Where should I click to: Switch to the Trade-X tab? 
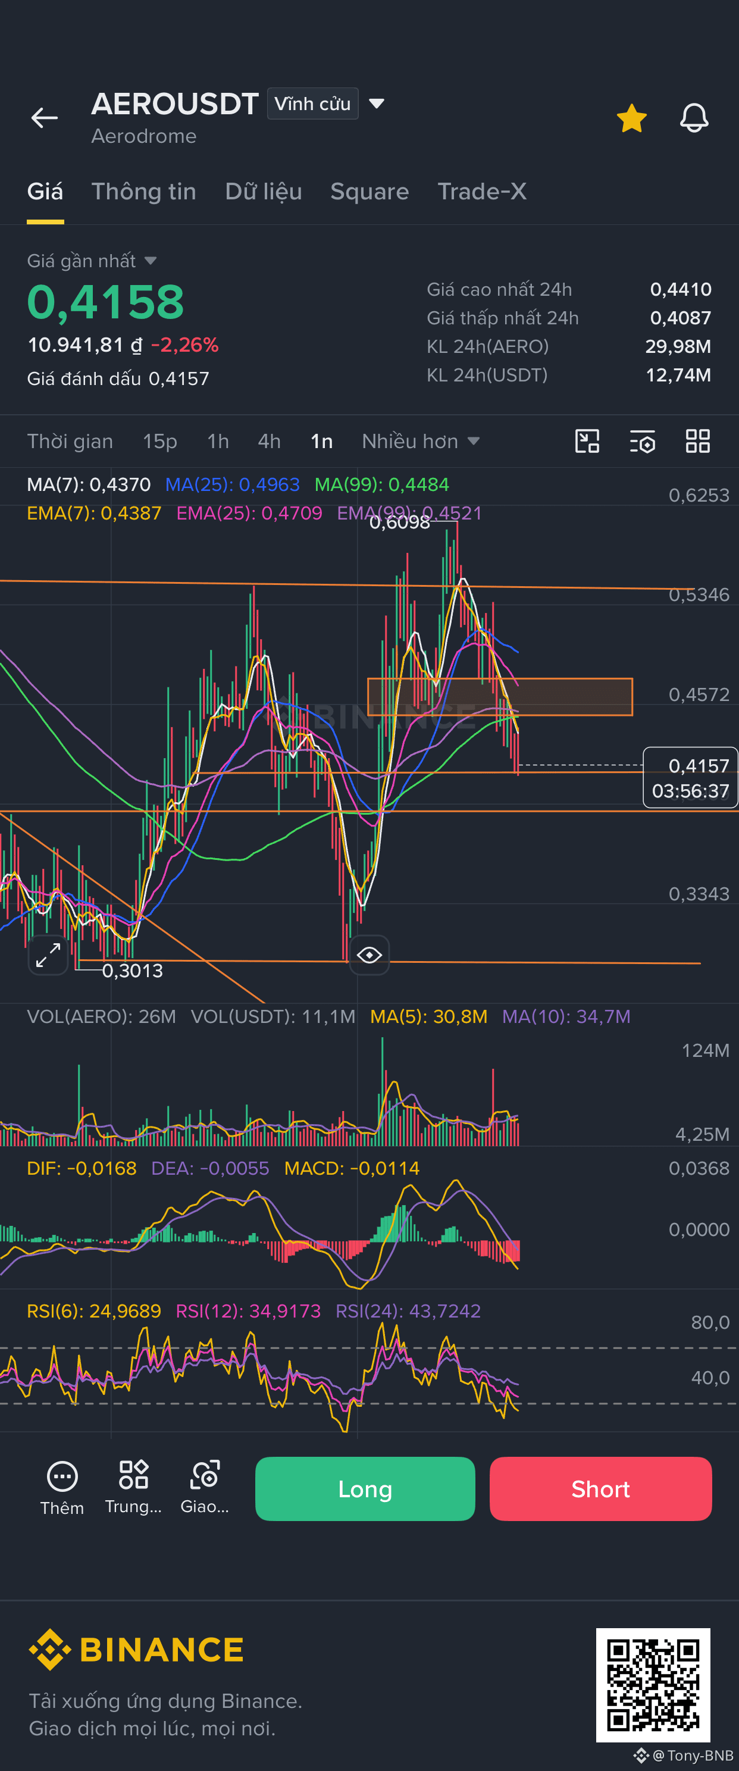[x=482, y=191]
